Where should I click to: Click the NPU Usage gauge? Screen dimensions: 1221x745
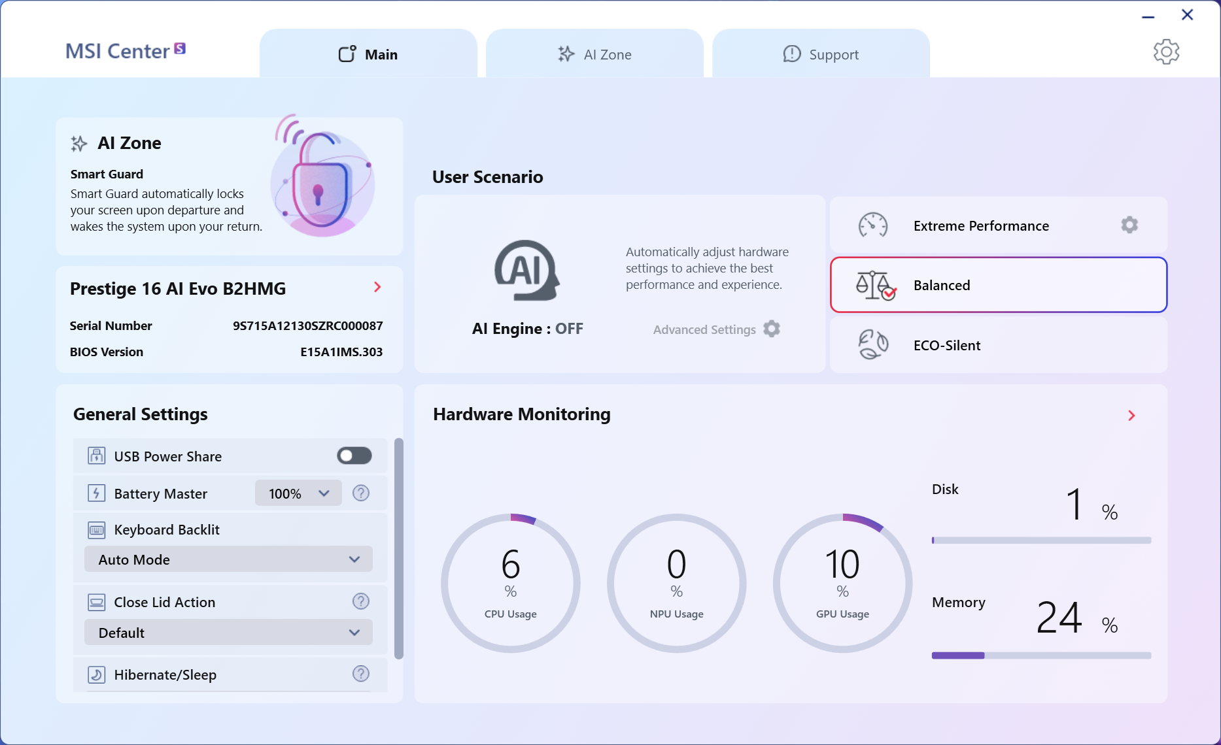(x=677, y=583)
